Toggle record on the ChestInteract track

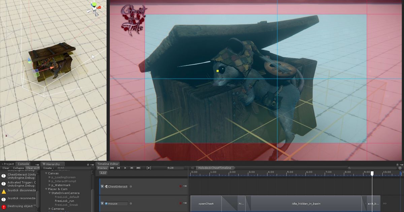pyautogui.click(x=181, y=186)
